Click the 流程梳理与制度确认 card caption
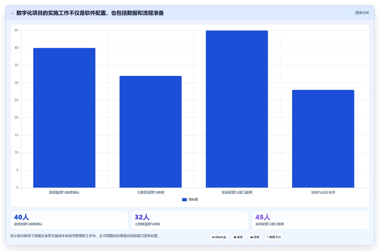Viewport: 380px width, 251px height. click(x=28, y=224)
